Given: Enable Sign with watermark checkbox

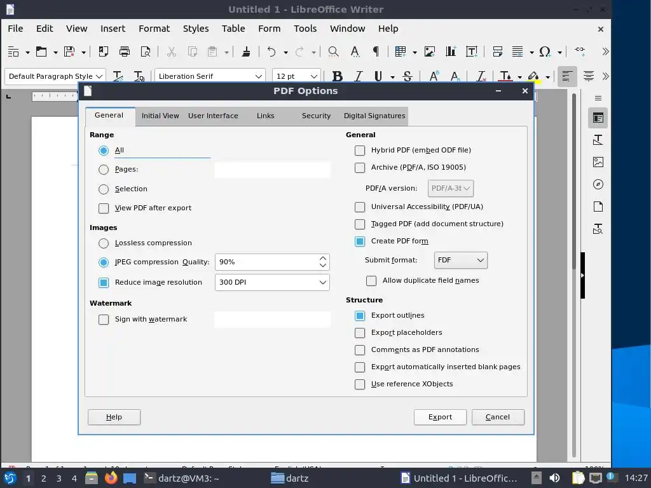Looking at the screenshot, I should point(104,320).
